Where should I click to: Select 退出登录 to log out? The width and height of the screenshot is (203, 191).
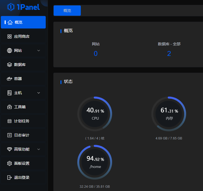23,177
